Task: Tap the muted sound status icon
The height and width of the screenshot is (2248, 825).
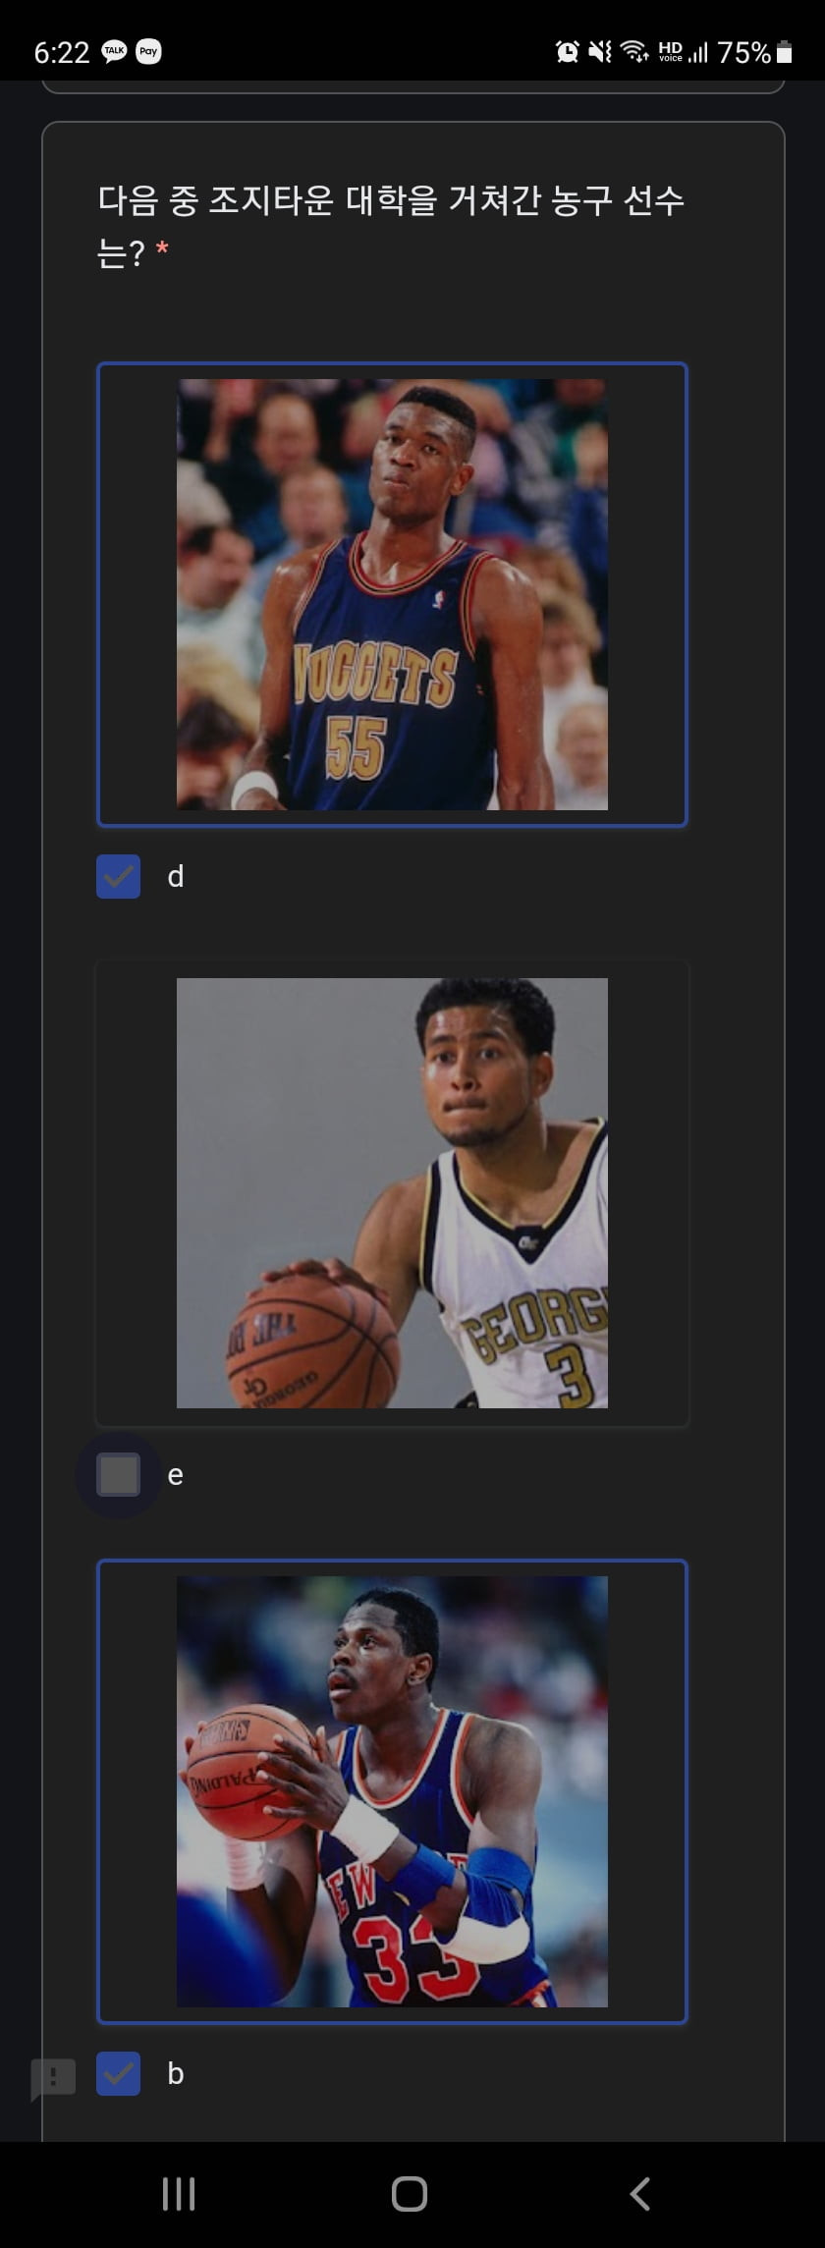Action: tap(600, 52)
